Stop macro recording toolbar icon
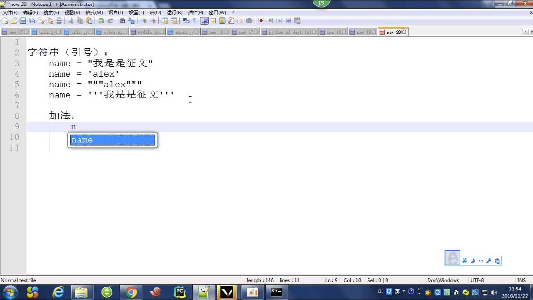The image size is (533, 300). [x=270, y=21]
